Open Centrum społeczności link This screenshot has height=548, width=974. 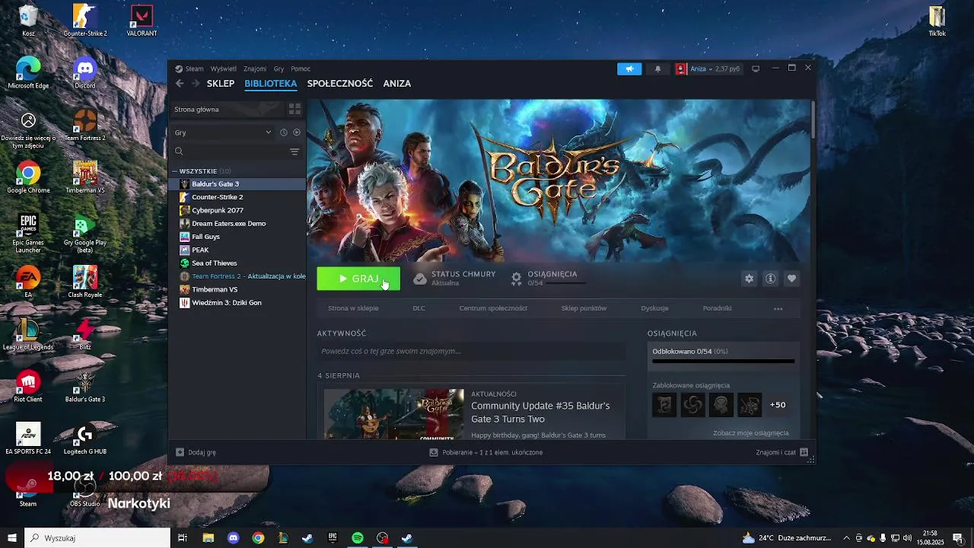click(493, 308)
